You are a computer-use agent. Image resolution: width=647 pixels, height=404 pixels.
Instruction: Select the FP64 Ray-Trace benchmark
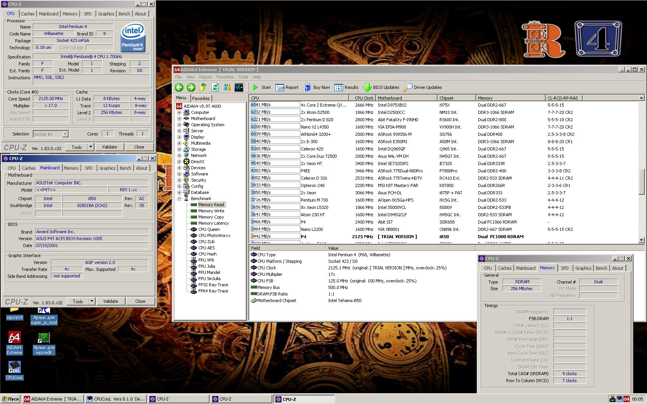pyautogui.click(x=213, y=291)
